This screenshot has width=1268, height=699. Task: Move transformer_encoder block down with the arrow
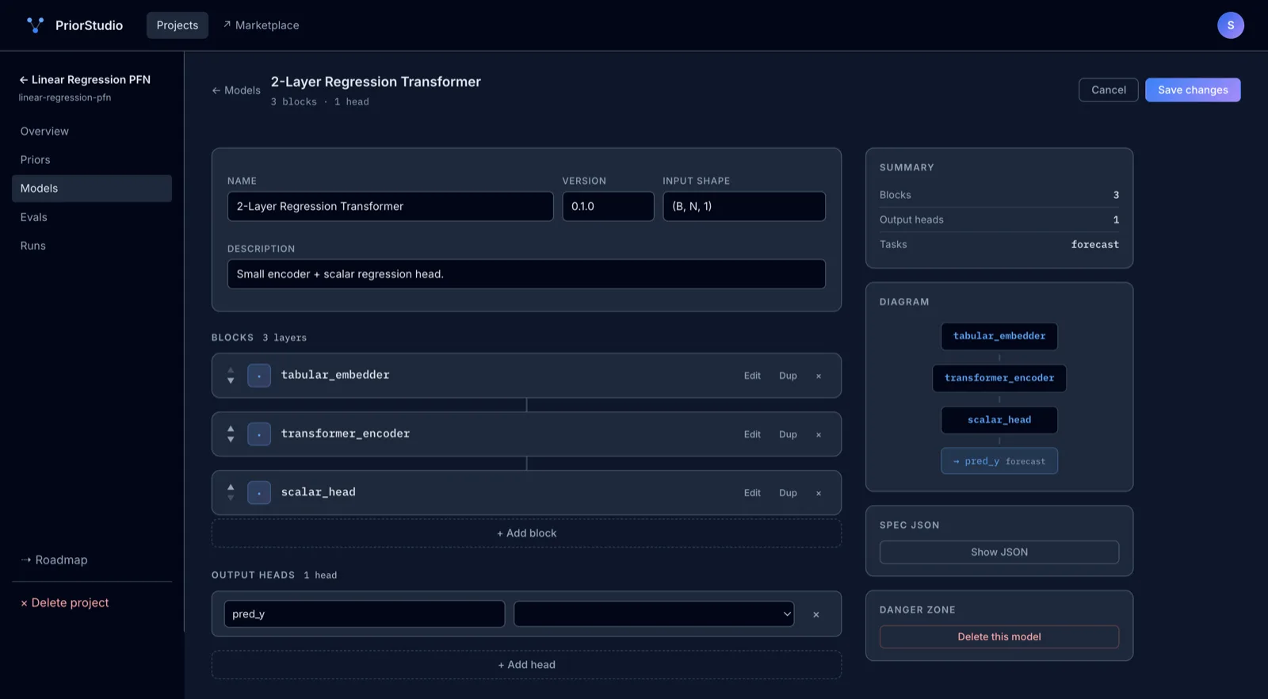pos(231,440)
